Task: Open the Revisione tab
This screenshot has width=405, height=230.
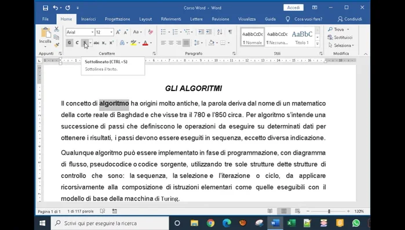Action: pos(220,19)
